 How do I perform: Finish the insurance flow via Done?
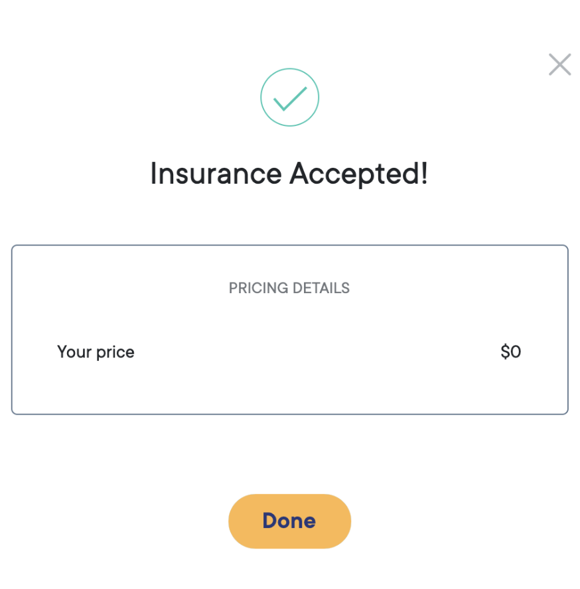289,521
